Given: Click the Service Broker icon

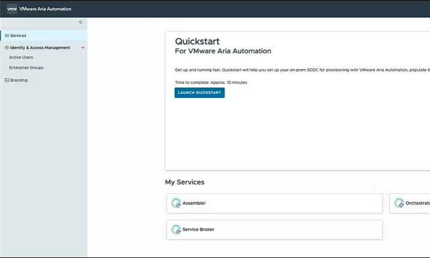Looking at the screenshot, I should point(176,229).
